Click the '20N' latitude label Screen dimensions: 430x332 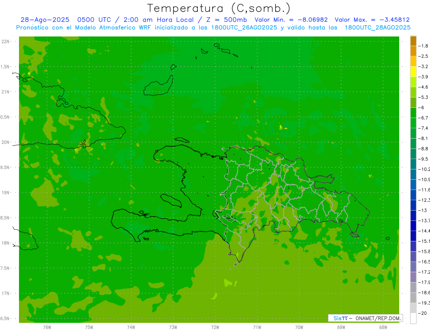point(5,142)
